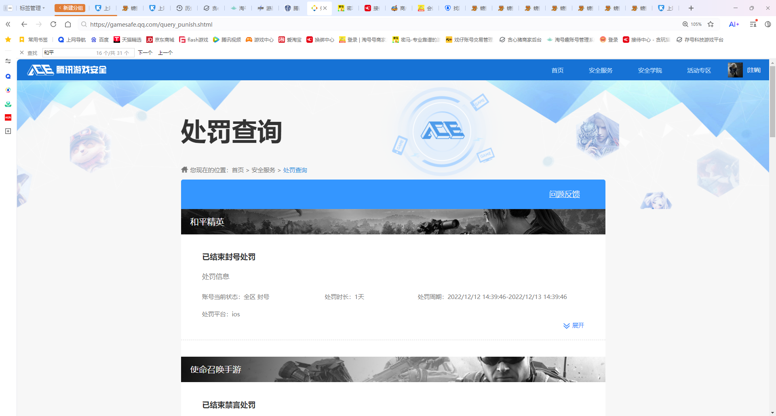Bookmark this page using the star icon
The width and height of the screenshot is (776, 416).
711,24
